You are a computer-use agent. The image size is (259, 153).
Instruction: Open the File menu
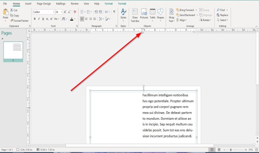tap(5, 3)
